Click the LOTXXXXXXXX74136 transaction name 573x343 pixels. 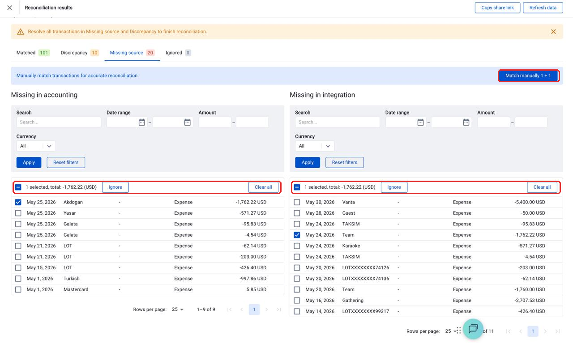(366, 279)
